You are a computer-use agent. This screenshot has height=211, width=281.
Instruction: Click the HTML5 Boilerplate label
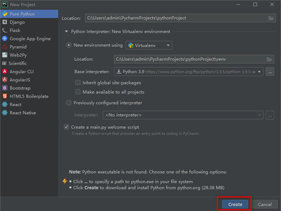point(29,96)
